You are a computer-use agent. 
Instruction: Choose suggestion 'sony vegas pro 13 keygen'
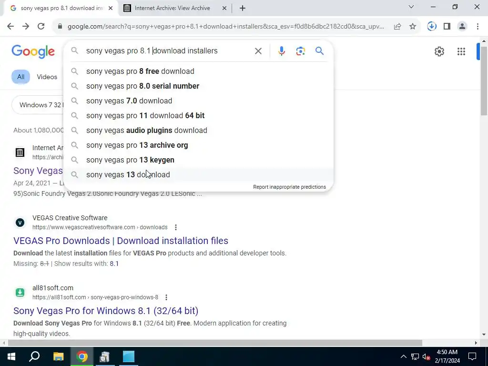pyautogui.click(x=198, y=160)
